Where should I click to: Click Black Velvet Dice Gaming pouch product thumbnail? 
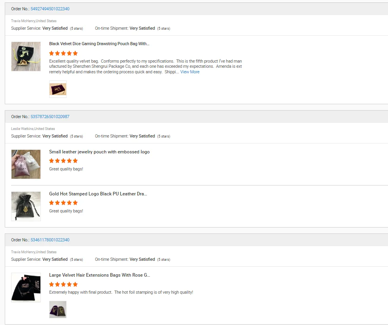pos(26,57)
